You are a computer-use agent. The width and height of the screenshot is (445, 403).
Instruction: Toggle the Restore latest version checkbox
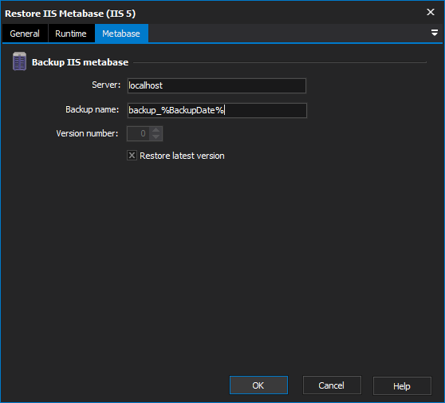coord(132,156)
